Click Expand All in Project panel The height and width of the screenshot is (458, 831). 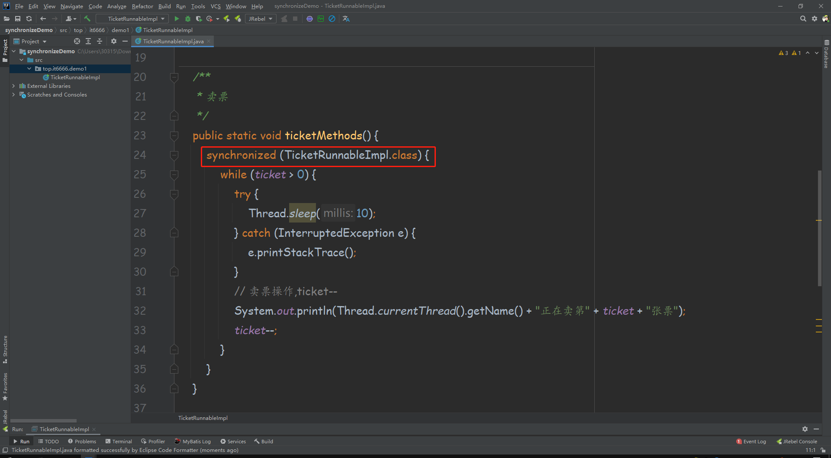coord(88,41)
